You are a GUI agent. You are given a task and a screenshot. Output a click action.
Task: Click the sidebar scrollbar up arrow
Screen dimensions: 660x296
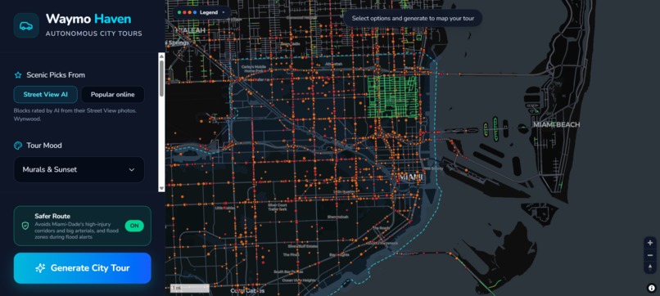(x=161, y=56)
